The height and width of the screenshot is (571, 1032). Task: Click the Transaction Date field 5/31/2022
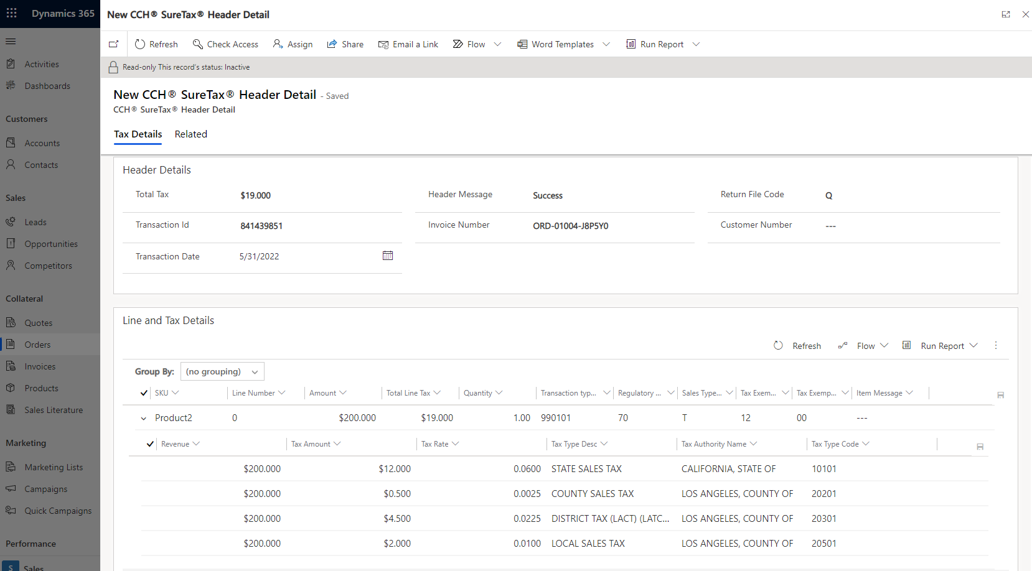[259, 256]
